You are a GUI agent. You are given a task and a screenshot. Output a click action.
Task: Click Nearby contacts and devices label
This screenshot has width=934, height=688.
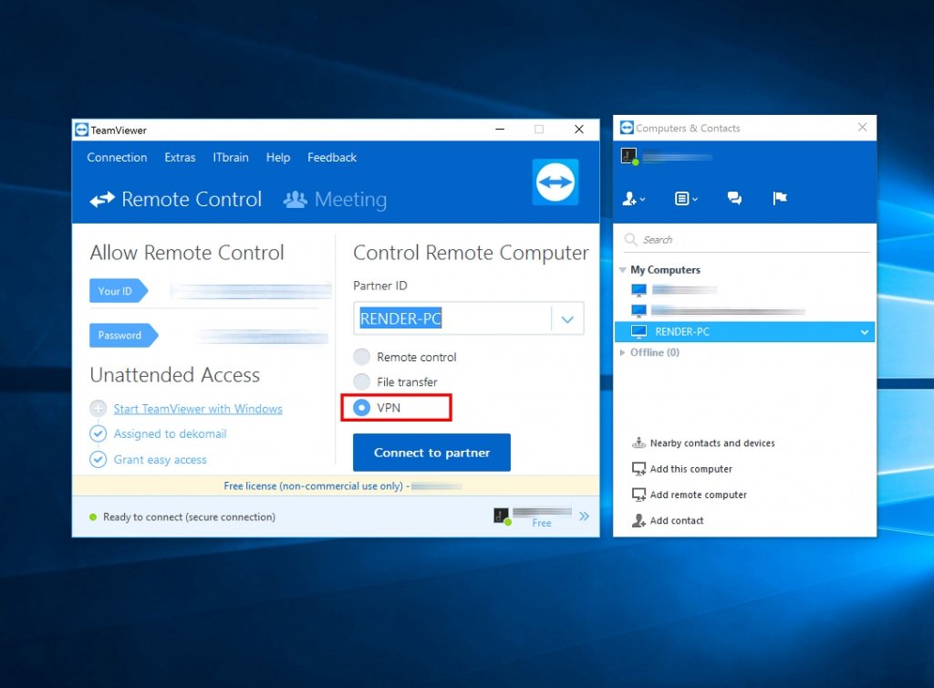(712, 443)
